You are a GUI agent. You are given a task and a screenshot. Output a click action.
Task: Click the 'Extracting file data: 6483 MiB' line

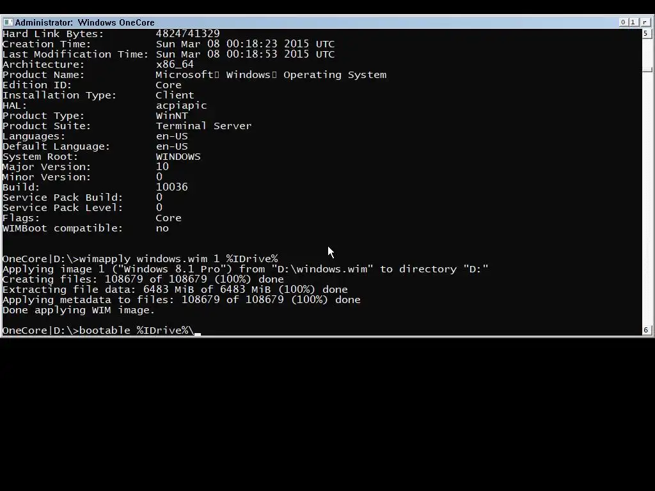pyautogui.click(x=175, y=290)
